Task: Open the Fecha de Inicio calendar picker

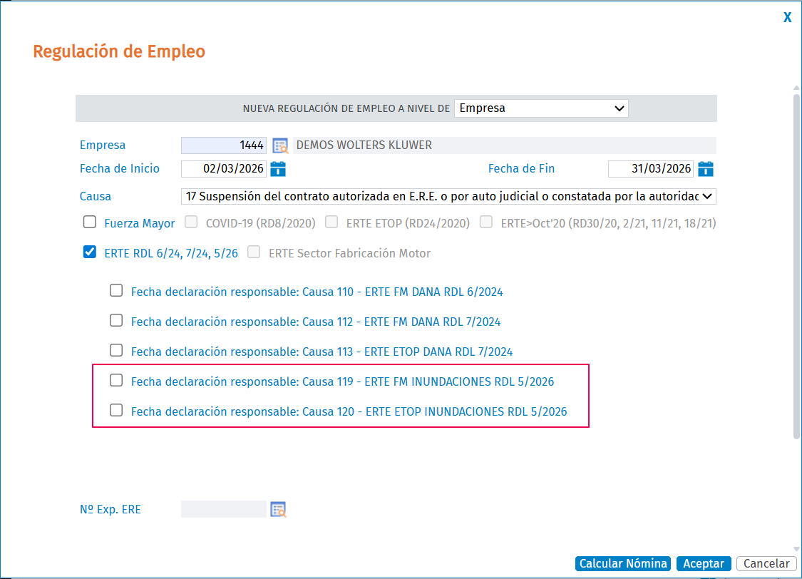Action: (x=278, y=169)
